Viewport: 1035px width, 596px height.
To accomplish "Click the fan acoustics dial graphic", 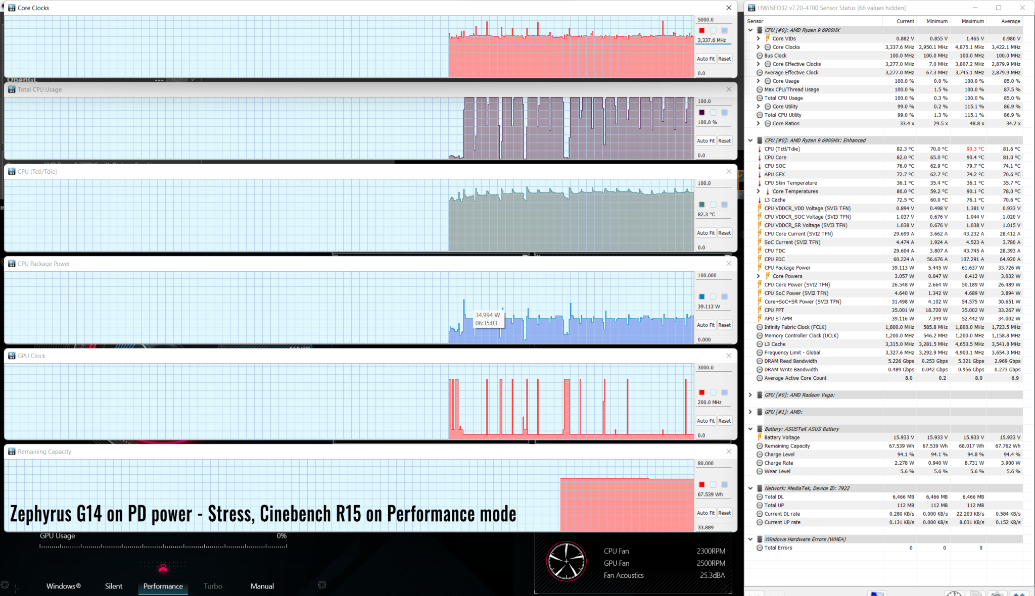I will (567, 561).
